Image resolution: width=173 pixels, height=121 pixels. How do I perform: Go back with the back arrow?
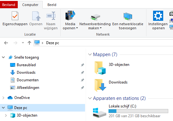coord(6,43)
